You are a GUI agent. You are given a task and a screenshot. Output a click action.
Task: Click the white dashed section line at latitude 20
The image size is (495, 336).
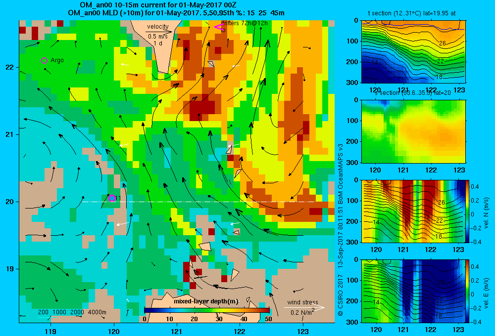tap(199, 202)
